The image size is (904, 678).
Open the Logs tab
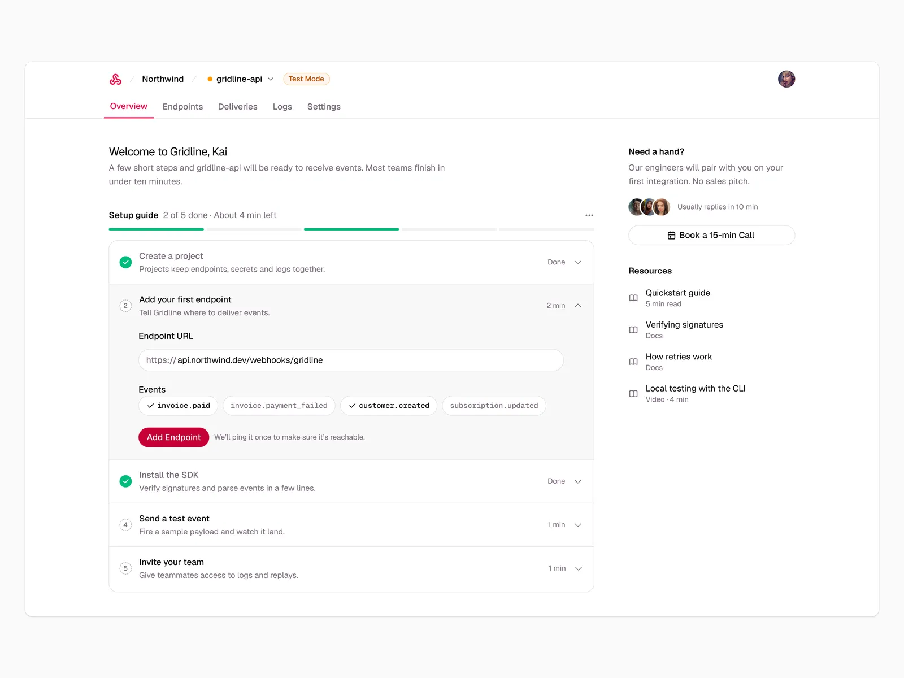(282, 107)
